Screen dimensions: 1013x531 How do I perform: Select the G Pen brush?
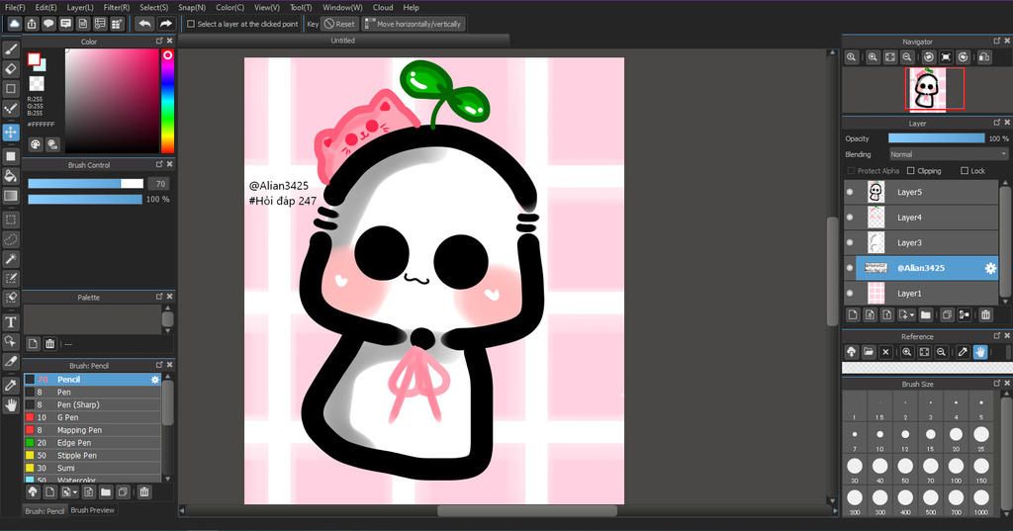92,417
